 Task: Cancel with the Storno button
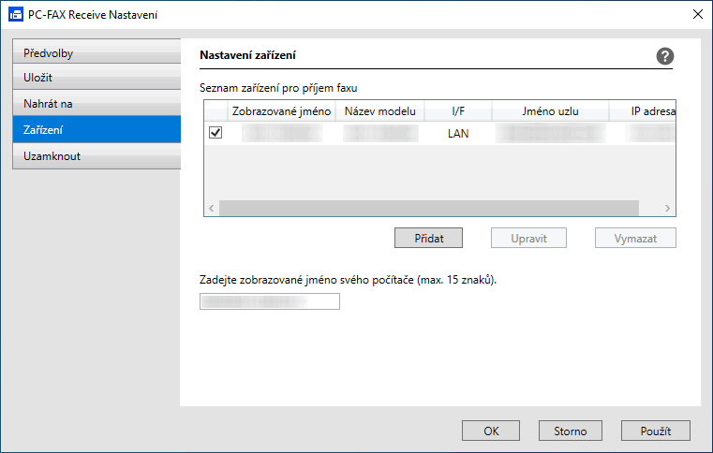click(x=571, y=431)
